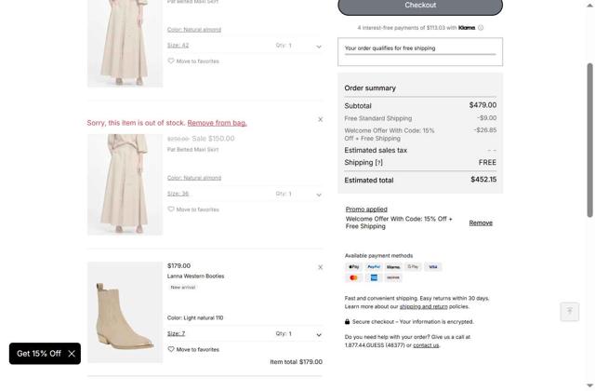Open the out-of-stock skirt product image
The width and height of the screenshot is (595, 391).
[126, 184]
